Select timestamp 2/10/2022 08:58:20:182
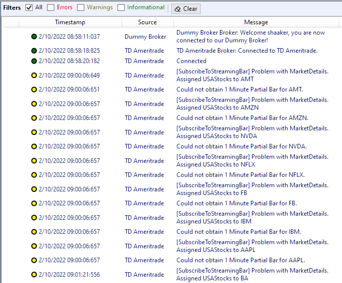The width and height of the screenshot is (342, 283). pos(69,61)
